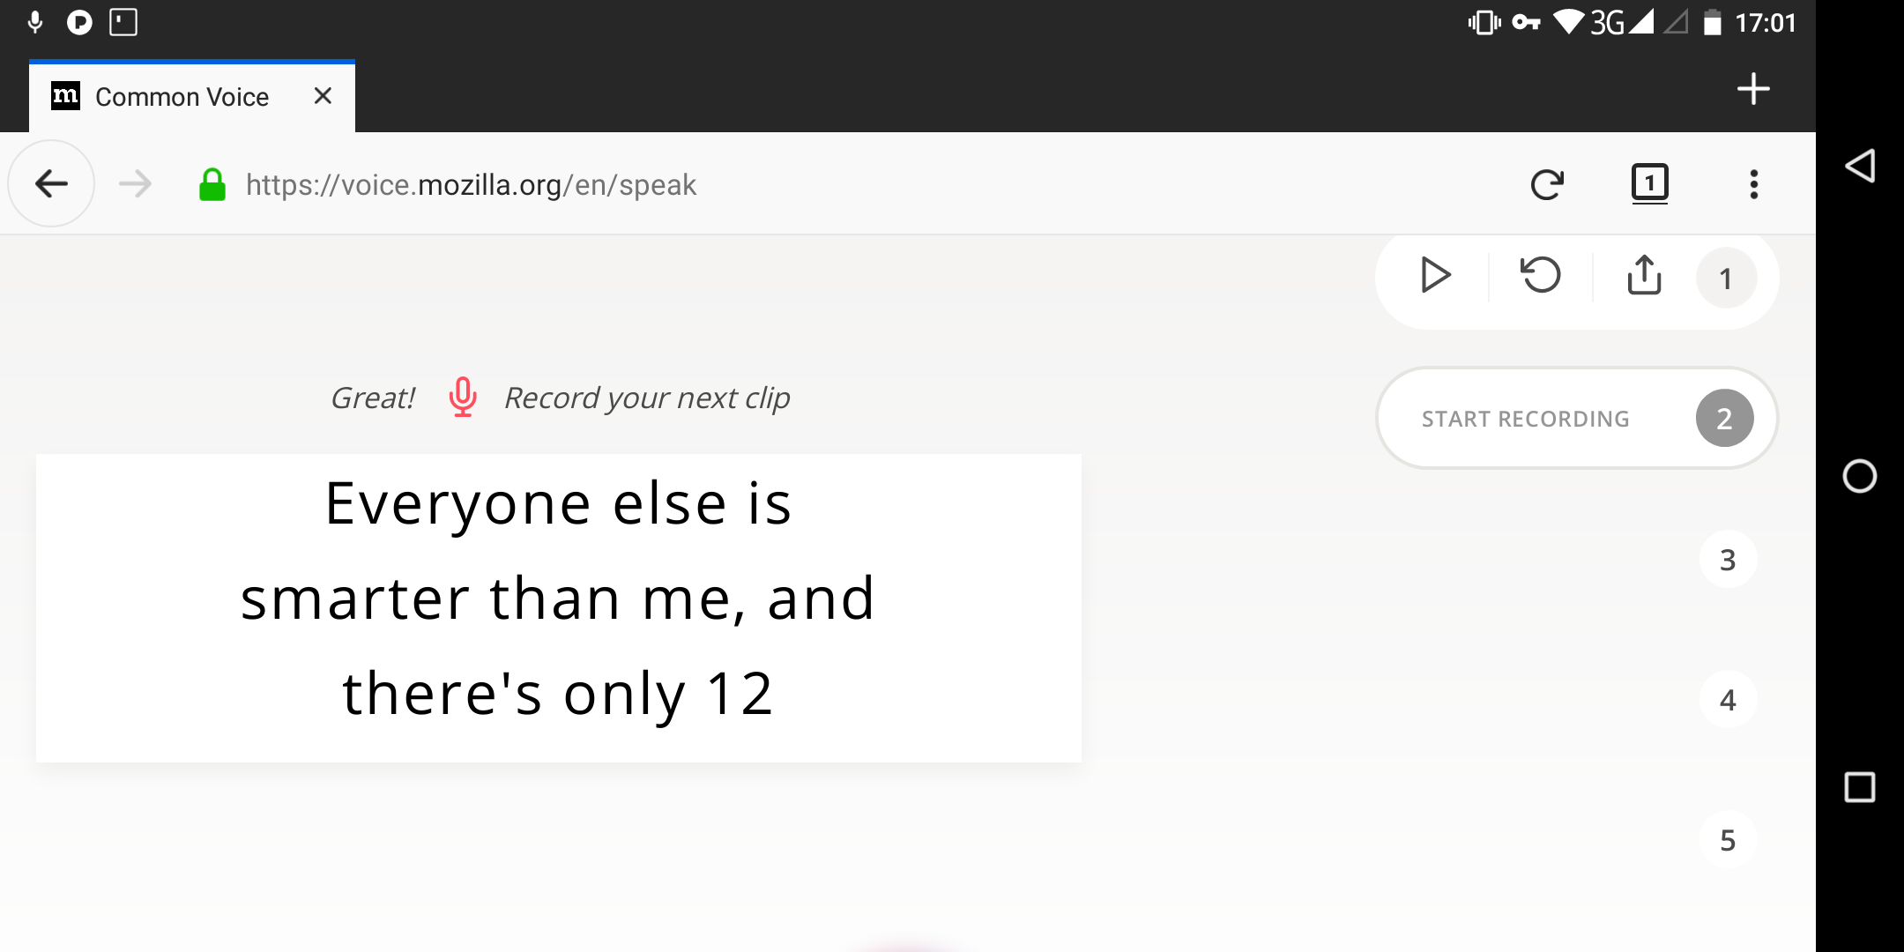Image resolution: width=1904 pixels, height=952 pixels.
Task: Select recording progress circle 5
Action: 1726,840
